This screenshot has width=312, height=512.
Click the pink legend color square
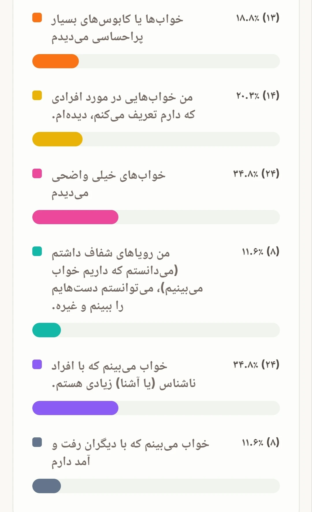coord(37,174)
